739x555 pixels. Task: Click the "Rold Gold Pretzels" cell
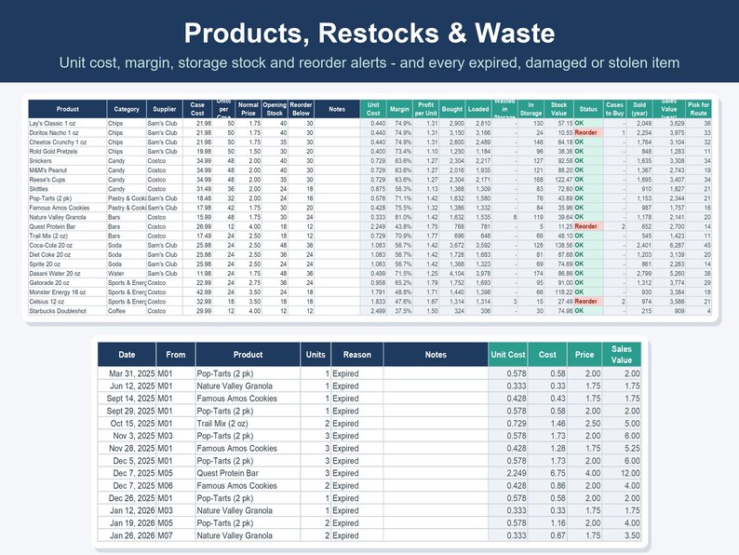point(67,152)
